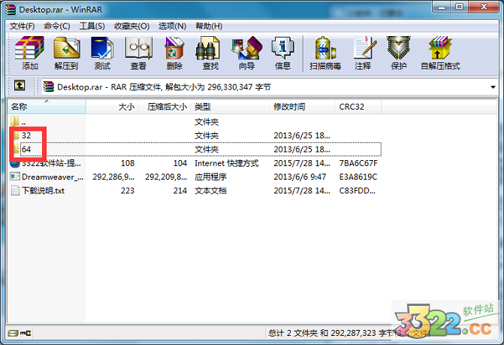Open the 帮助(H) menu
The height and width of the screenshot is (345, 504).
(209, 26)
